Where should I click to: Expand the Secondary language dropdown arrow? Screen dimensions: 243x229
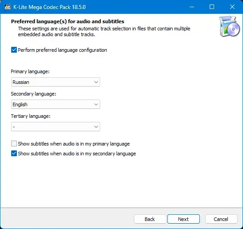coord(96,104)
